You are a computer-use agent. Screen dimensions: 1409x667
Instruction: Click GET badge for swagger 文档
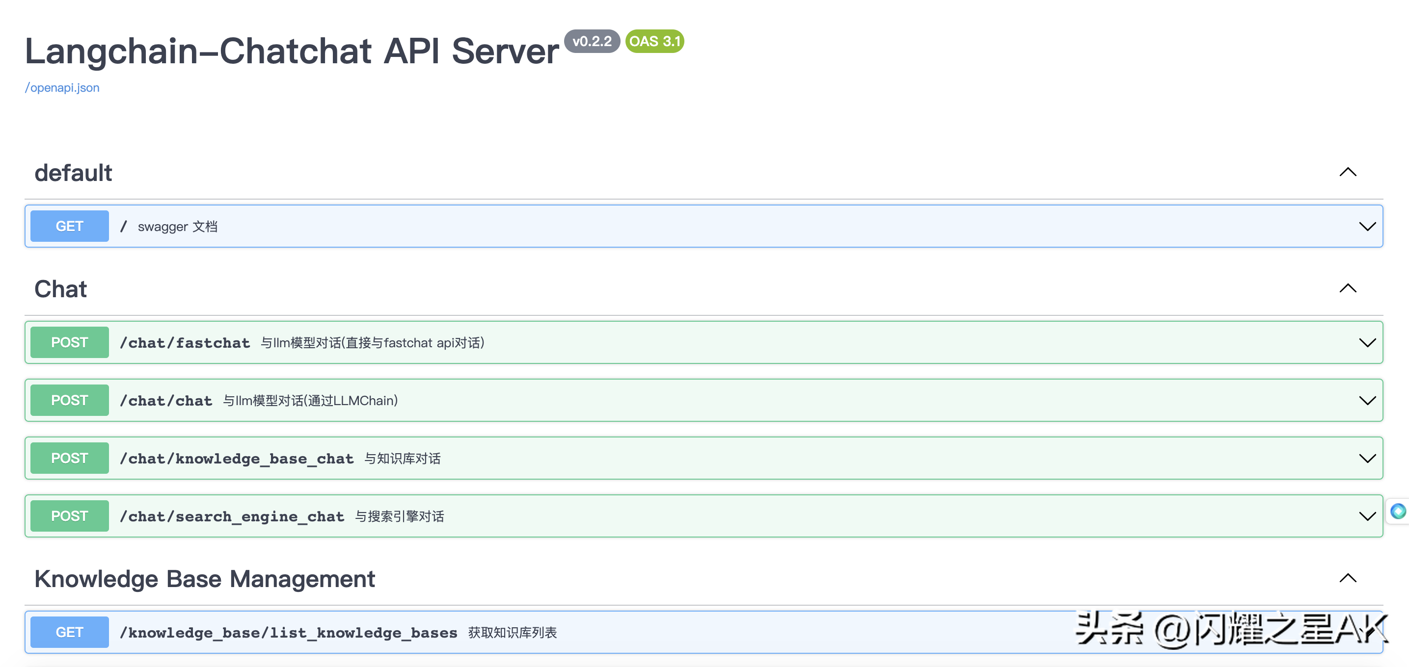click(x=69, y=226)
